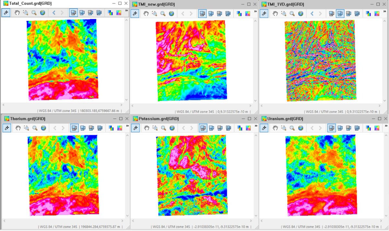Viewport: 389px width, 231px height.
Task: Expand toolbar overflow chevron in TMI_new window
Action: (x=255, y=12)
